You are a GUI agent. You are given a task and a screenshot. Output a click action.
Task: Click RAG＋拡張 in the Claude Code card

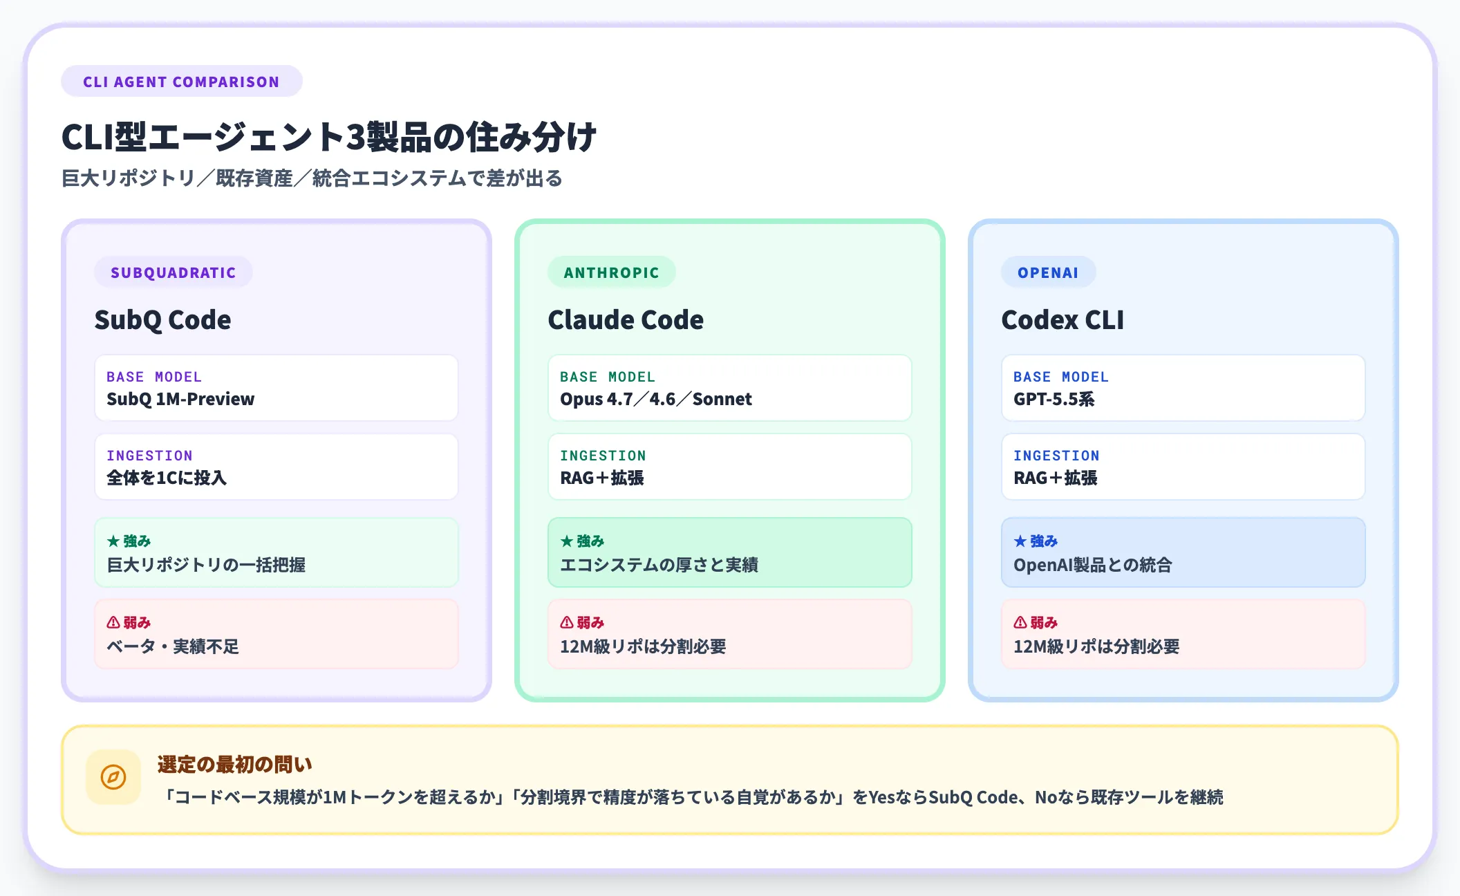[602, 478]
